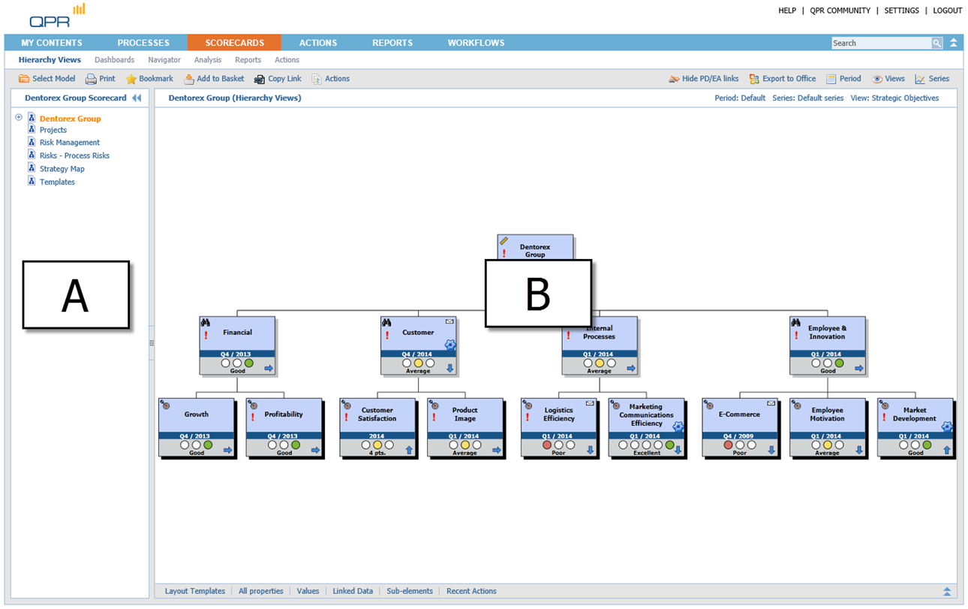Click the Select Model folder icon

click(x=24, y=79)
